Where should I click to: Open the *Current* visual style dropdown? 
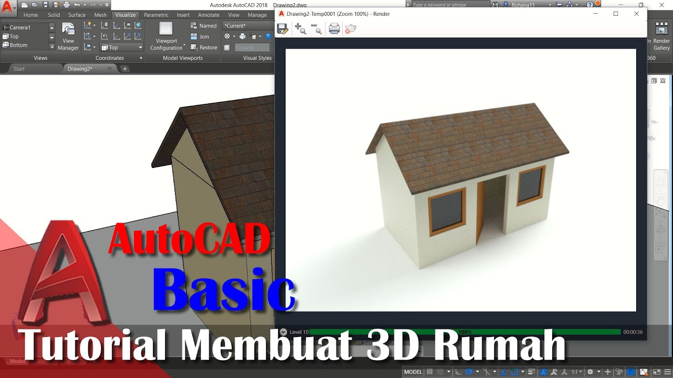click(247, 26)
